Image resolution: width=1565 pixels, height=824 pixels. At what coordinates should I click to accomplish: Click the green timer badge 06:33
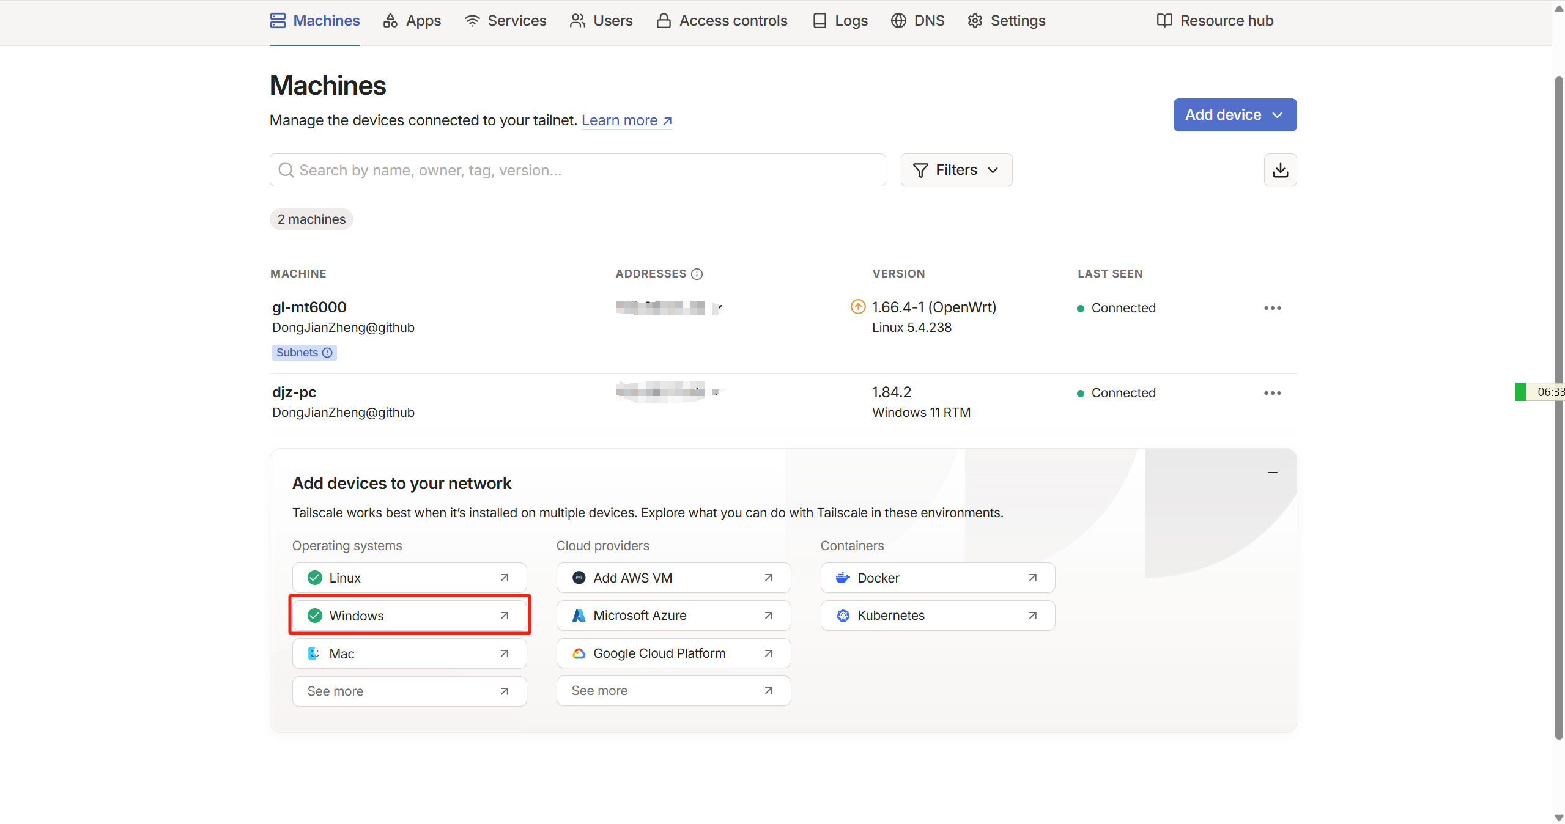coord(1540,392)
